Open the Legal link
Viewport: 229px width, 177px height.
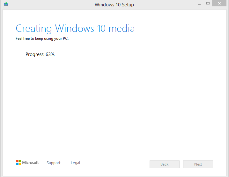[75, 163]
